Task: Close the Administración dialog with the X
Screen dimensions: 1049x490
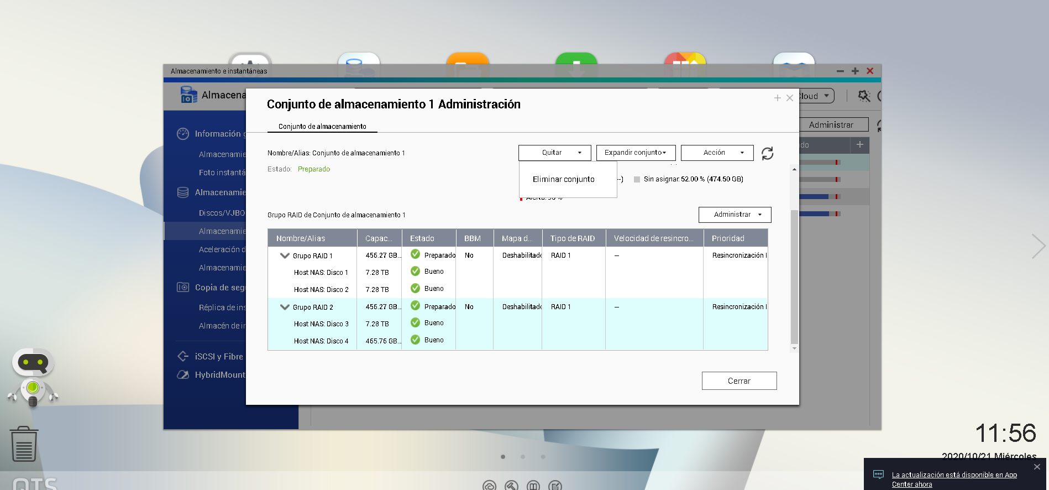Action: click(x=790, y=98)
